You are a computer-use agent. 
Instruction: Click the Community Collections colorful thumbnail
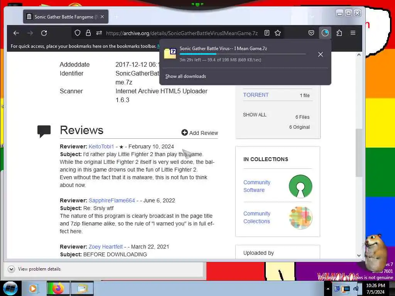pos(300,218)
